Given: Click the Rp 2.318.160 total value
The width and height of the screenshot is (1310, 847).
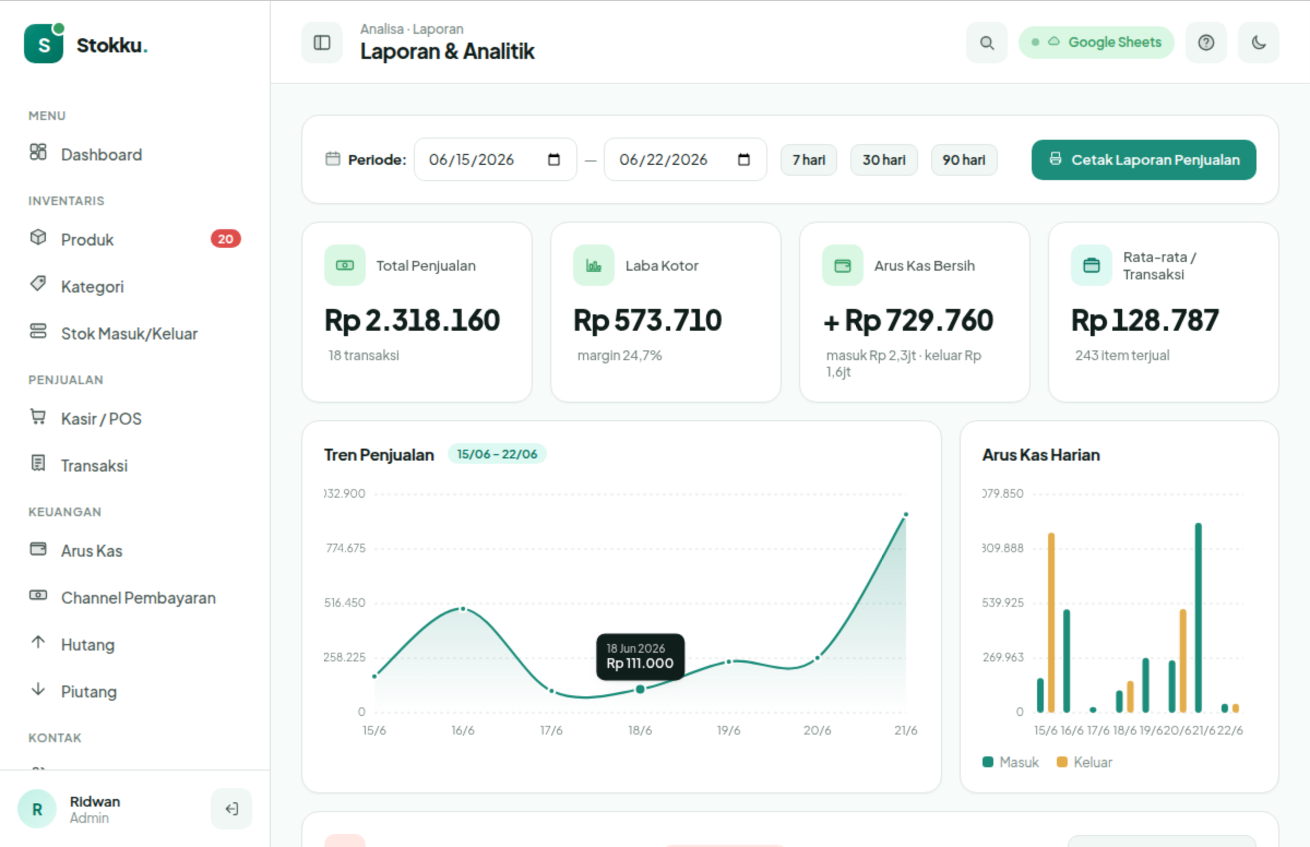Looking at the screenshot, I should pyautogui.click(x=413, y=320).
